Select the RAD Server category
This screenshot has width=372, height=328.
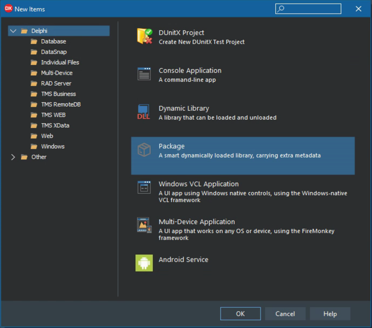(x=56, y=84)
